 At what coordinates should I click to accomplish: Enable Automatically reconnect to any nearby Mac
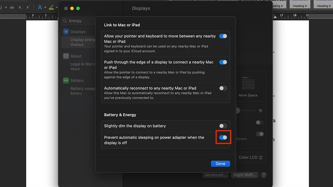click(223, 88)
